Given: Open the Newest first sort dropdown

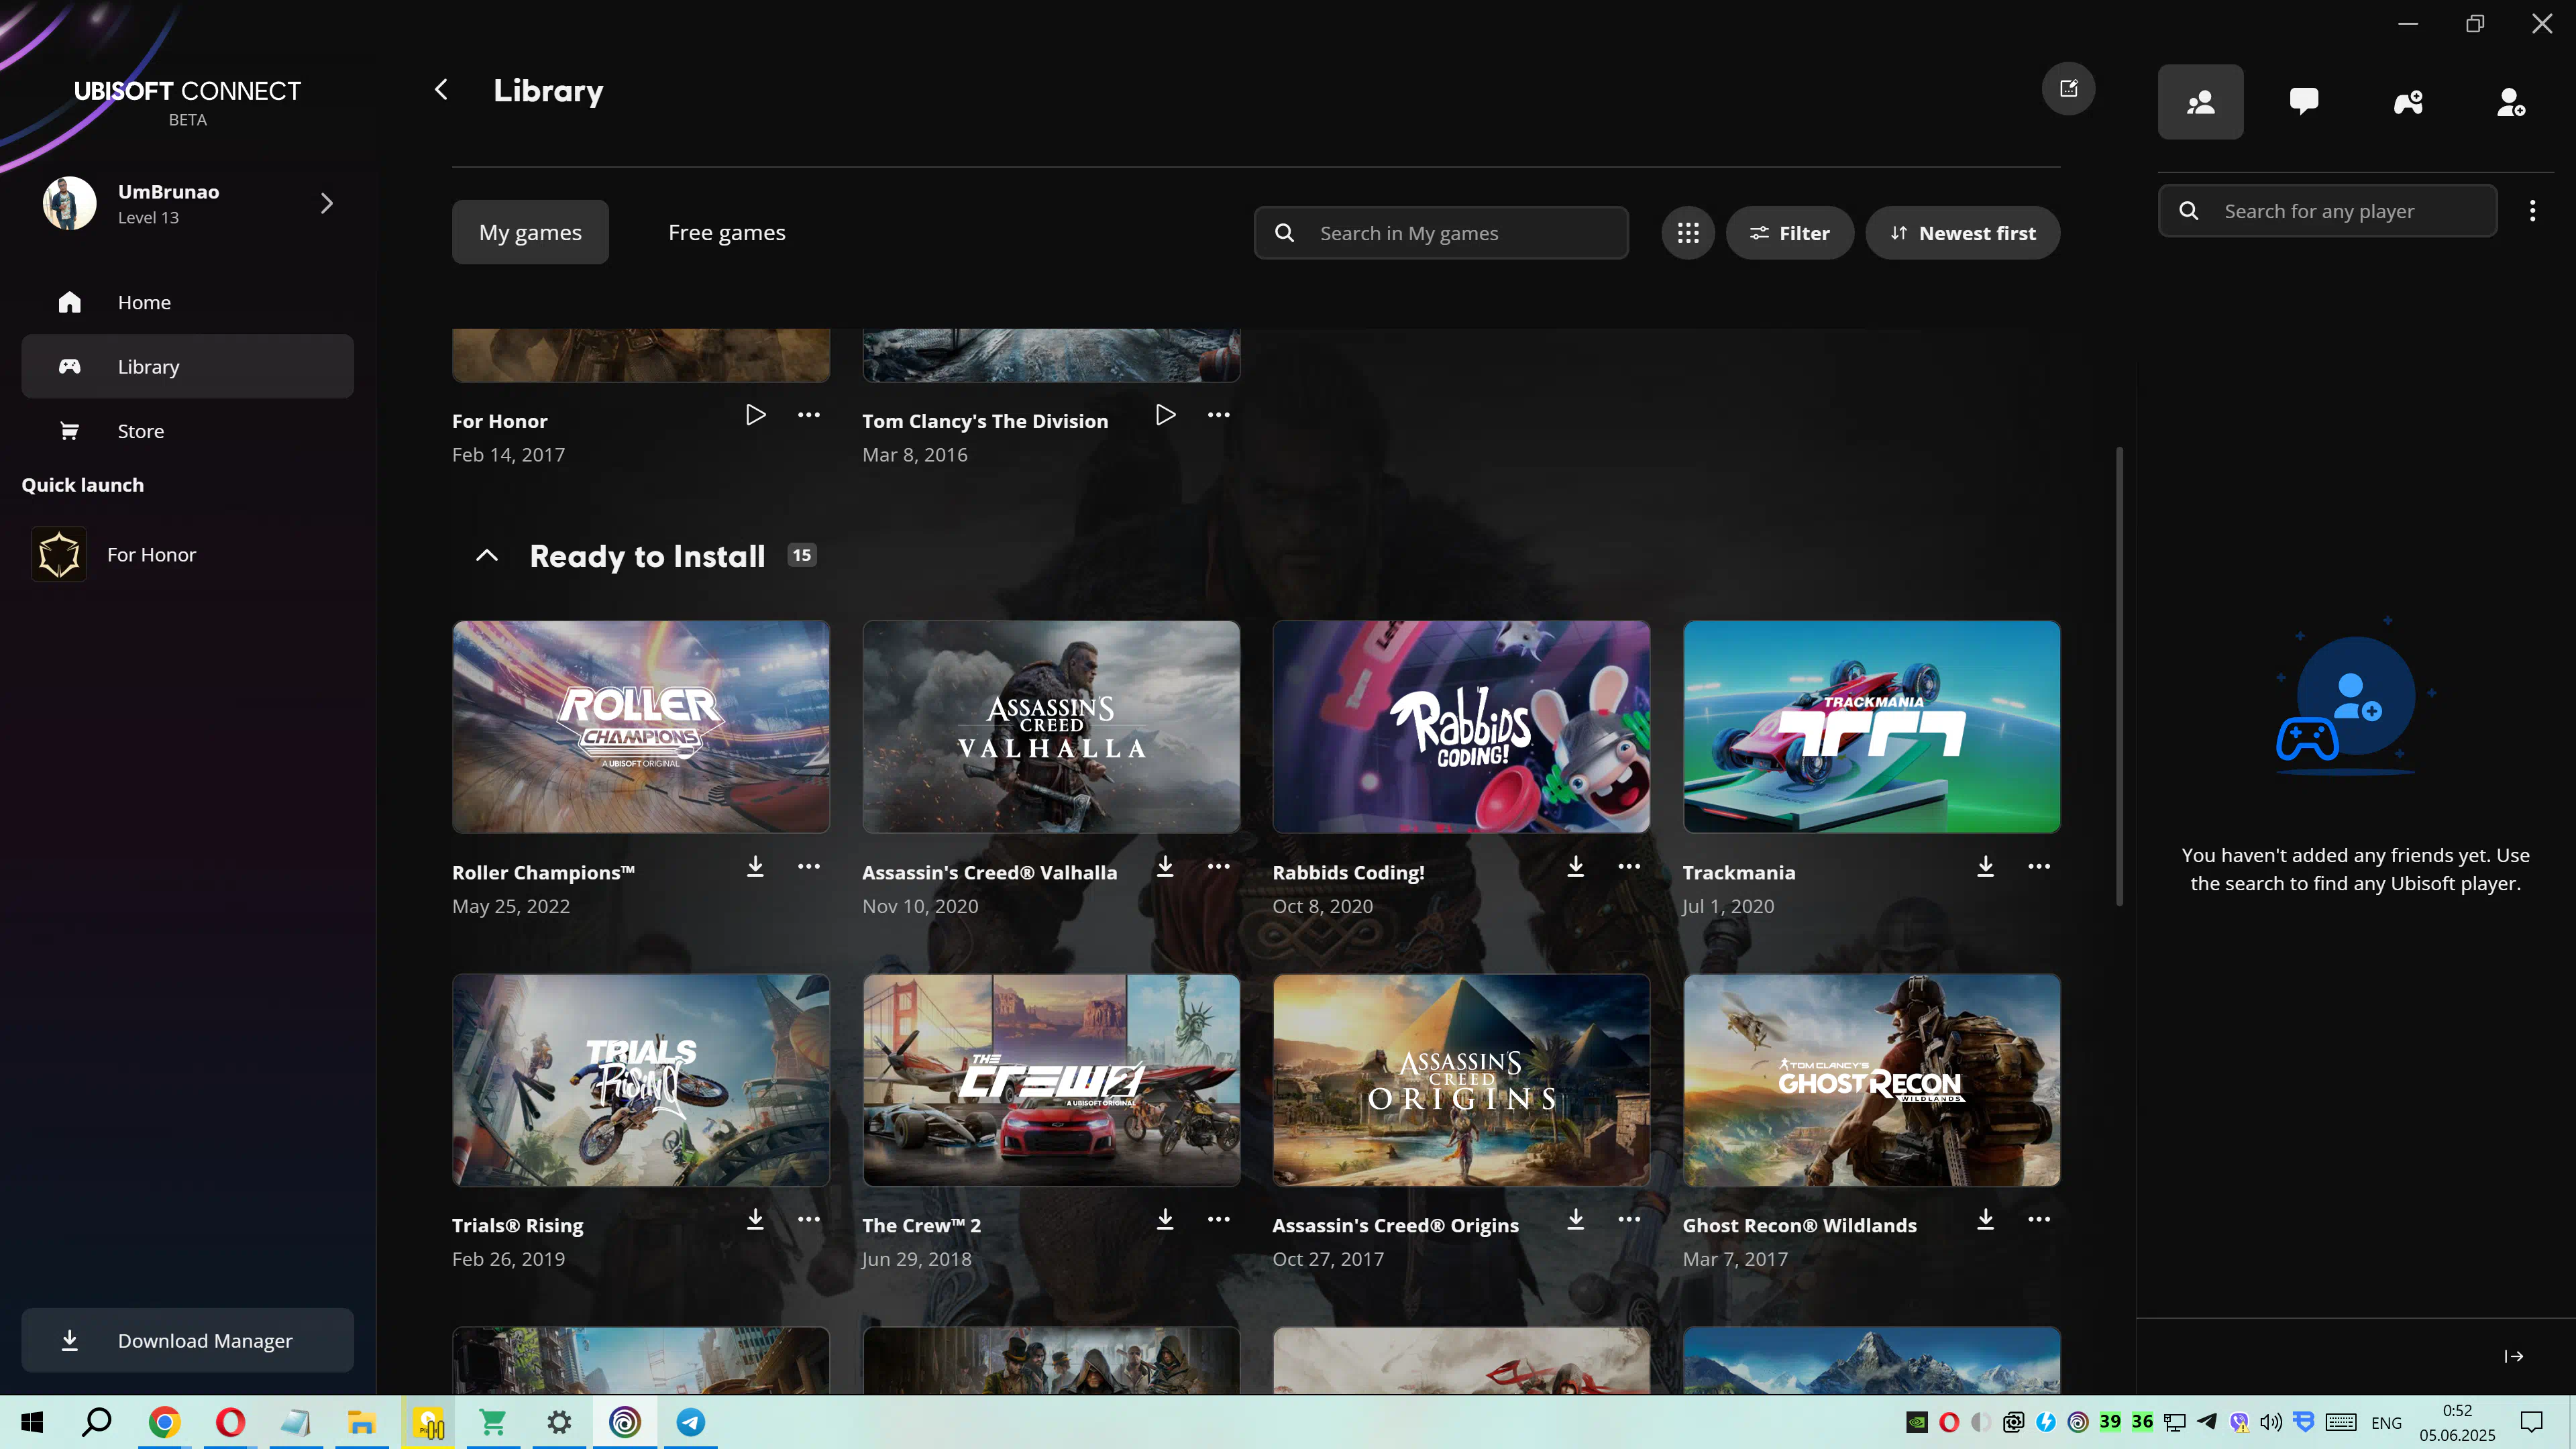Looking at the screenshot, I should click(1962, 233).
